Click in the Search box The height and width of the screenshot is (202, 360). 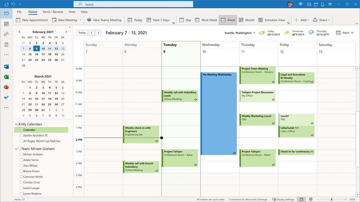(x=133, y=4)
